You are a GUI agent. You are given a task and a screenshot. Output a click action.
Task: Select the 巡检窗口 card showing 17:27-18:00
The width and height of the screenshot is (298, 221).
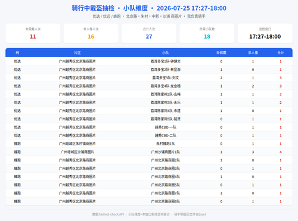click(x=265, y=33)
